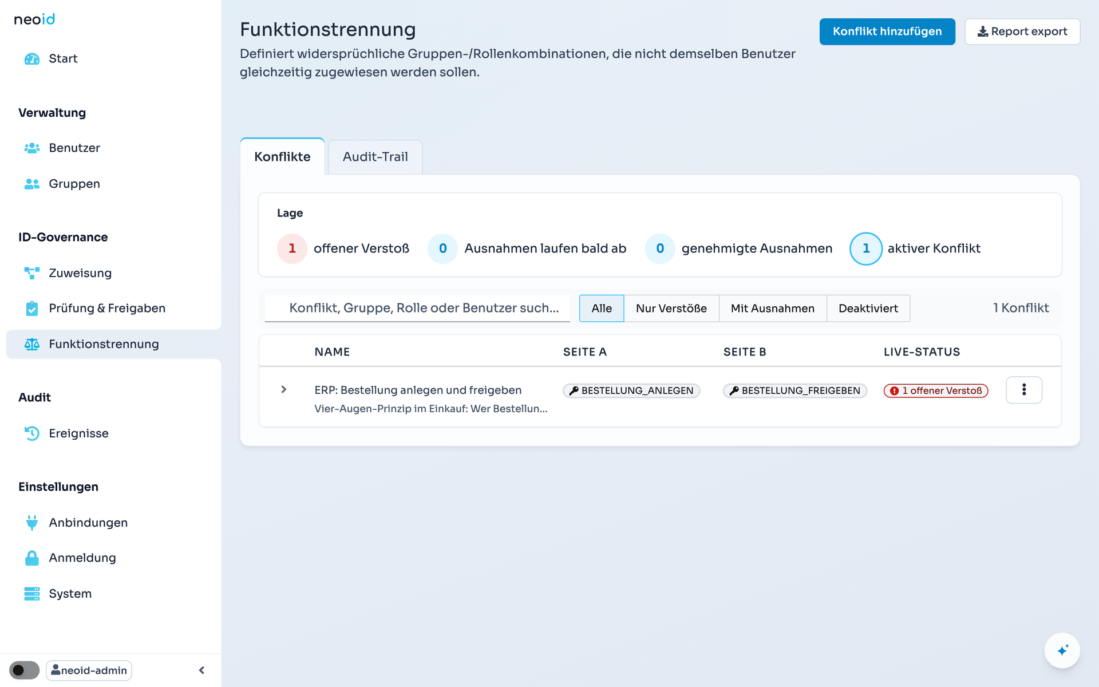
Task: Click the Benutzer users icon
Action: [32, 148]
